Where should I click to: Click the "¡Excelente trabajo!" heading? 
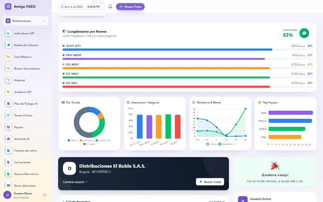[x=275, y=175]
